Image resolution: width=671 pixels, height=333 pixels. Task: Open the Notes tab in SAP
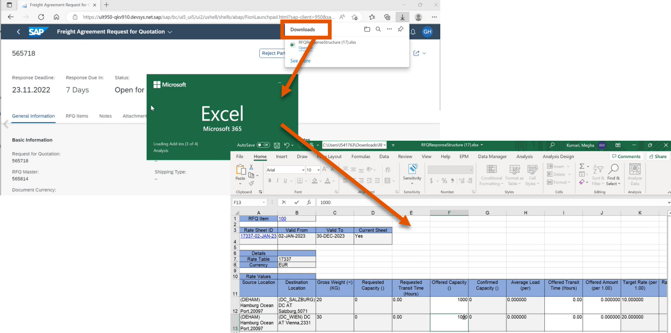106,116
